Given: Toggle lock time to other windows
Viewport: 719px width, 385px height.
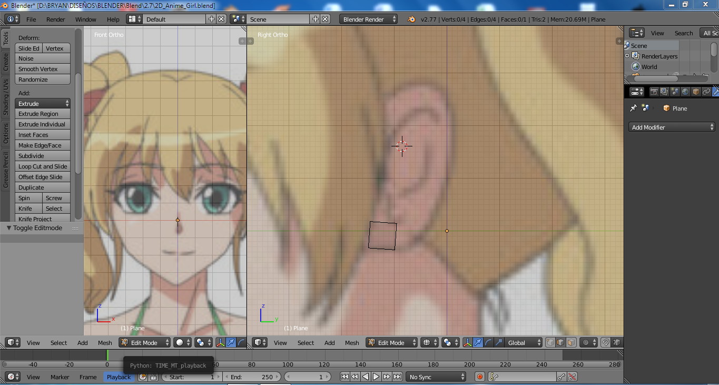Looking at the screenshot, I should pos(153,377).
